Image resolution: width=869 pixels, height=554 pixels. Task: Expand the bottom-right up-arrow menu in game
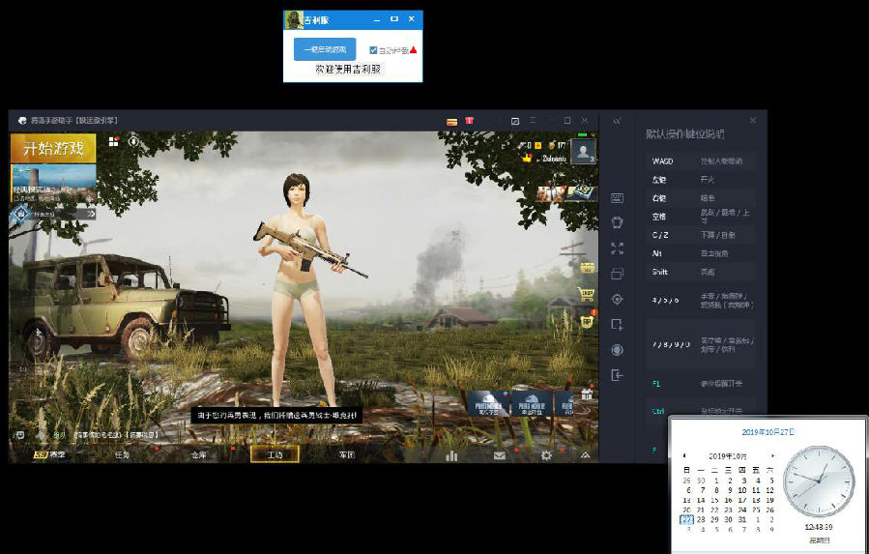585,455
